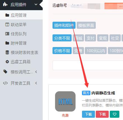
Task: Click the heart favorite button
Action: pos(115,114)
